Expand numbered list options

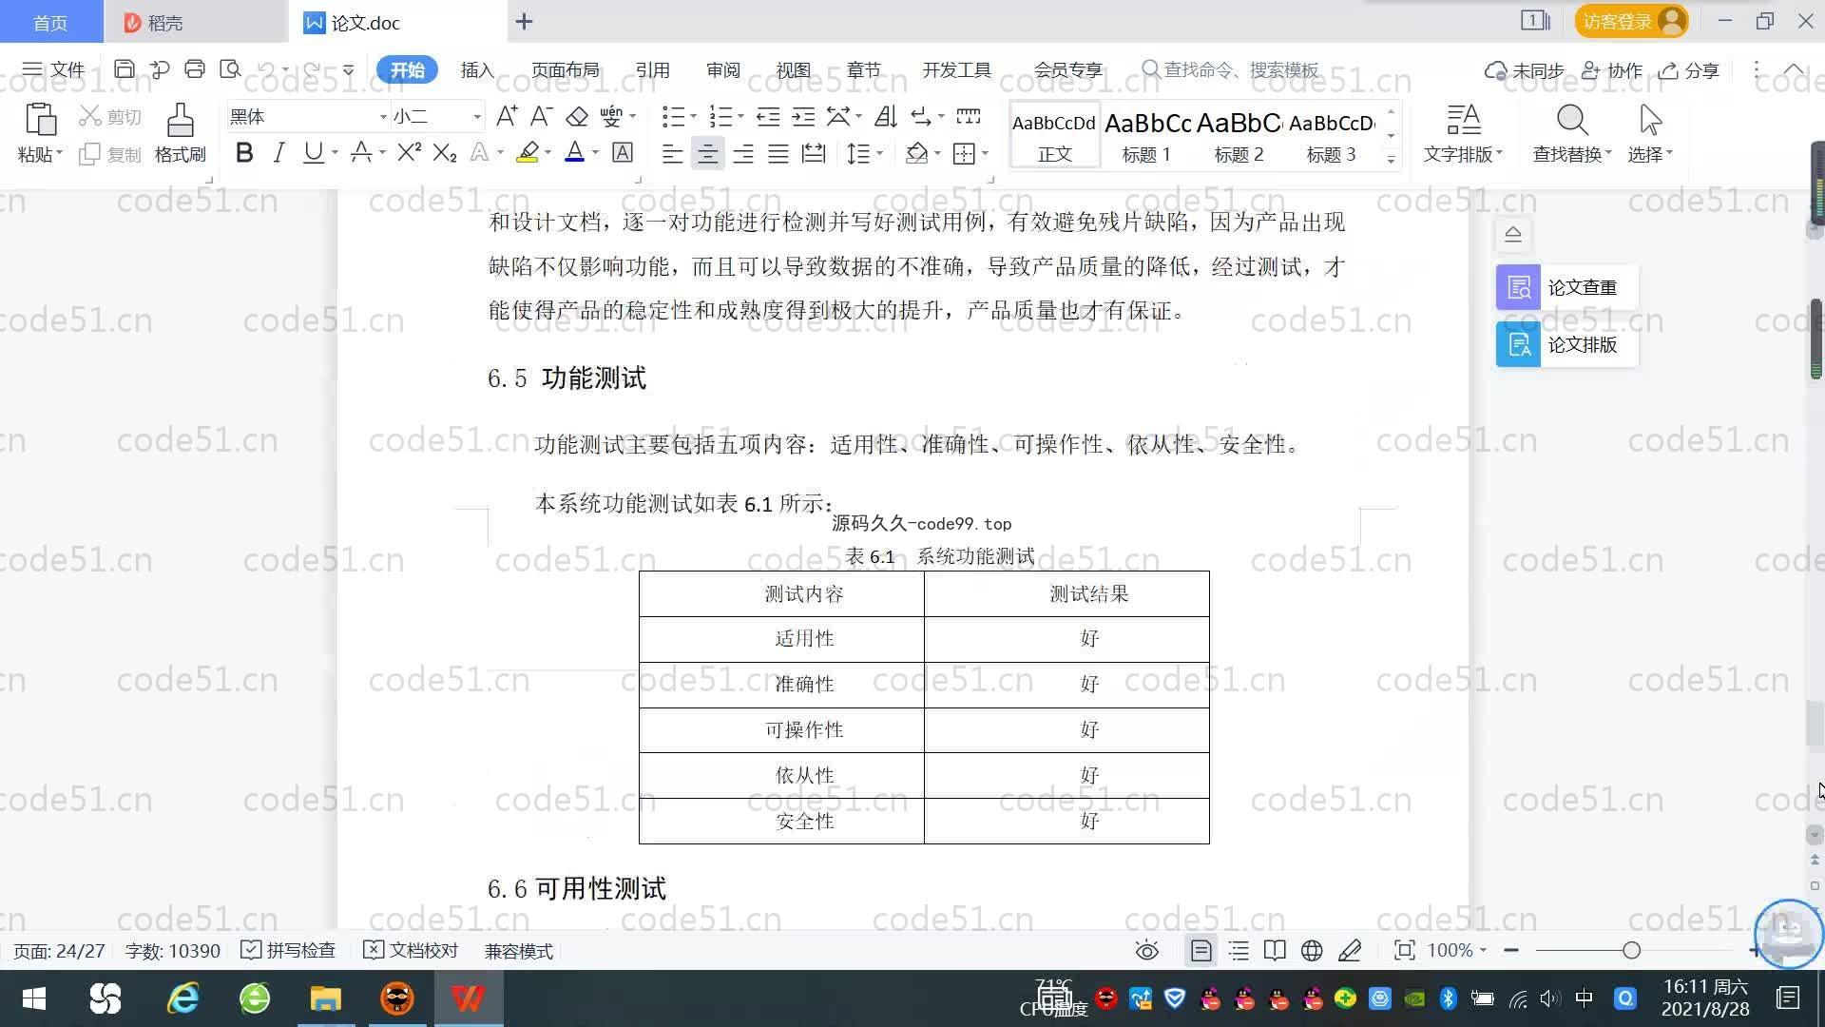click(x=740, y=117)
